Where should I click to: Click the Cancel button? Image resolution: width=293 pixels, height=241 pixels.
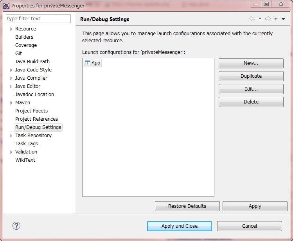(250, 226)
